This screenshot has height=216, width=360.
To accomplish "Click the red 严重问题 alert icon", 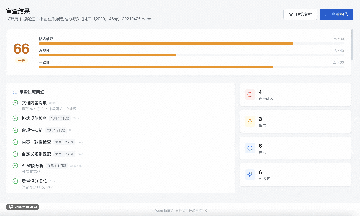I will pos(250,94).
